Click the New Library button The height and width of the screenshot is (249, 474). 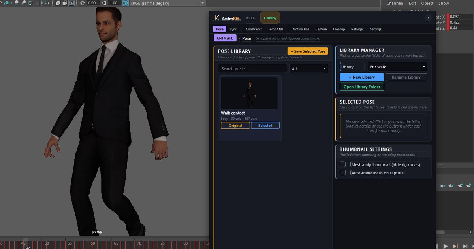[362, 77]
